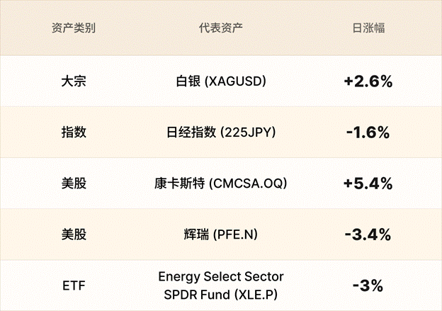Open the 日经指数 (225JPY) asset

pyautogui.click(x=221, y=132)
